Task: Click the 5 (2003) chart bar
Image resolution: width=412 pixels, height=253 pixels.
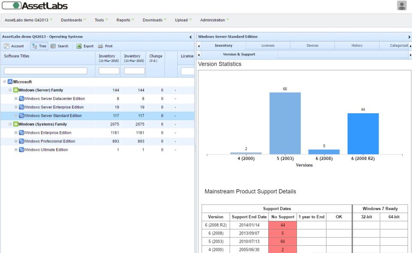Action: [x=285, y=123]
